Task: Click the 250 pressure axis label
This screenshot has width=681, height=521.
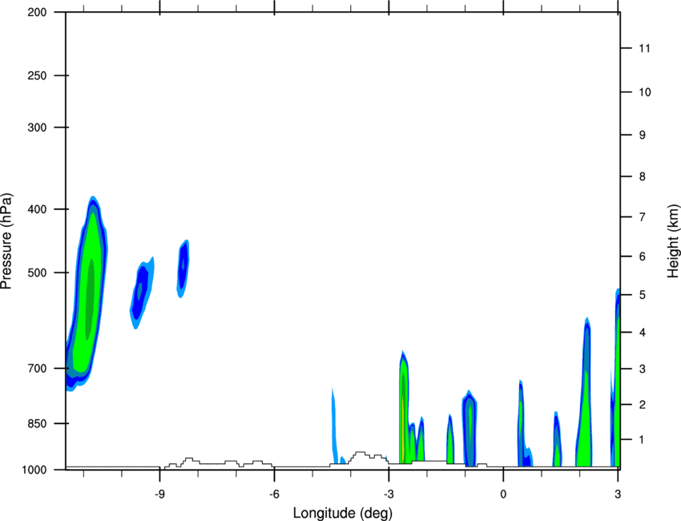Action: coord(37,75)
